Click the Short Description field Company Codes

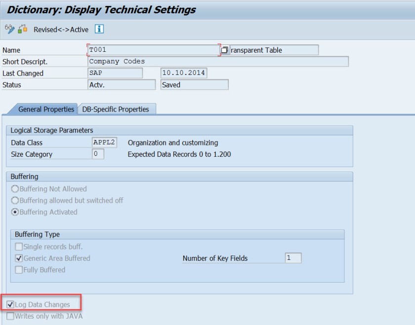(x=217, y=62)
